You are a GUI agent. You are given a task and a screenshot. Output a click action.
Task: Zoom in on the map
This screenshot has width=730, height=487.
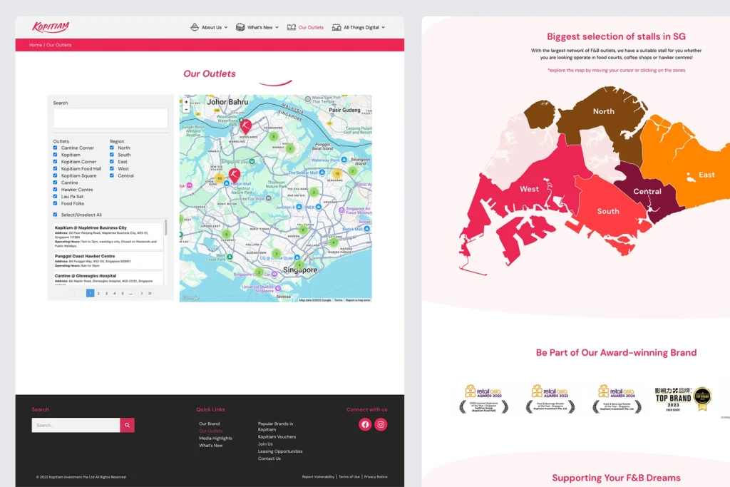(186, 102)
